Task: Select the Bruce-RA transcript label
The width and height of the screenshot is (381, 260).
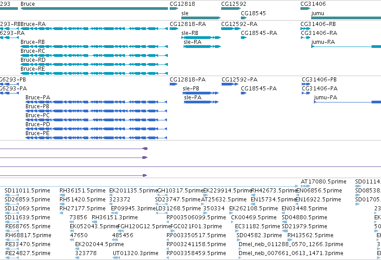Action: pyautogui.click(x=33, y=24)
